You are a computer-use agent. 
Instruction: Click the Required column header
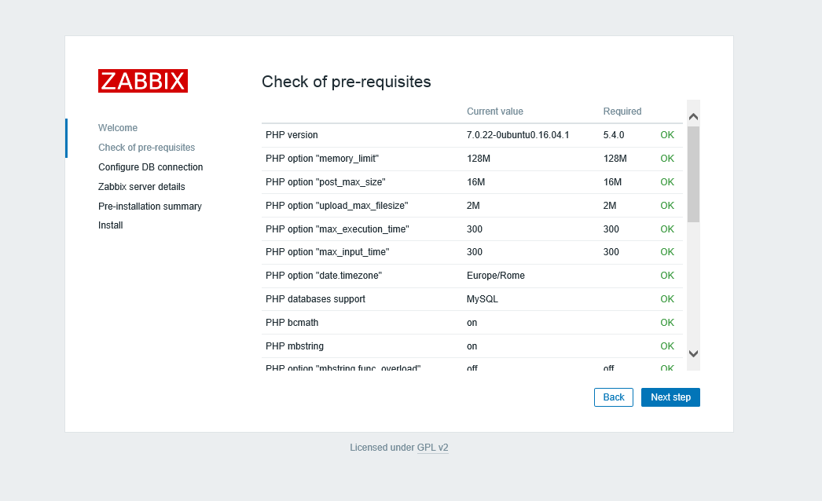(622, 111)
